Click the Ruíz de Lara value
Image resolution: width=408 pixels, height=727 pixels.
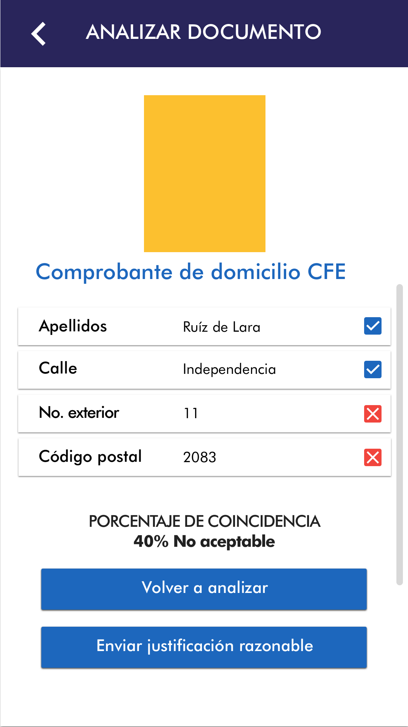coord(222,327)
